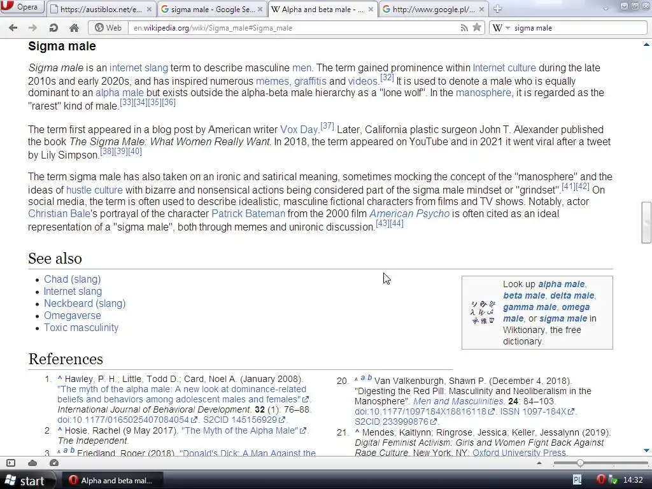Open the Christian Bale link
The width and height of the screenshot is (652, 489).
pos(59,214)
